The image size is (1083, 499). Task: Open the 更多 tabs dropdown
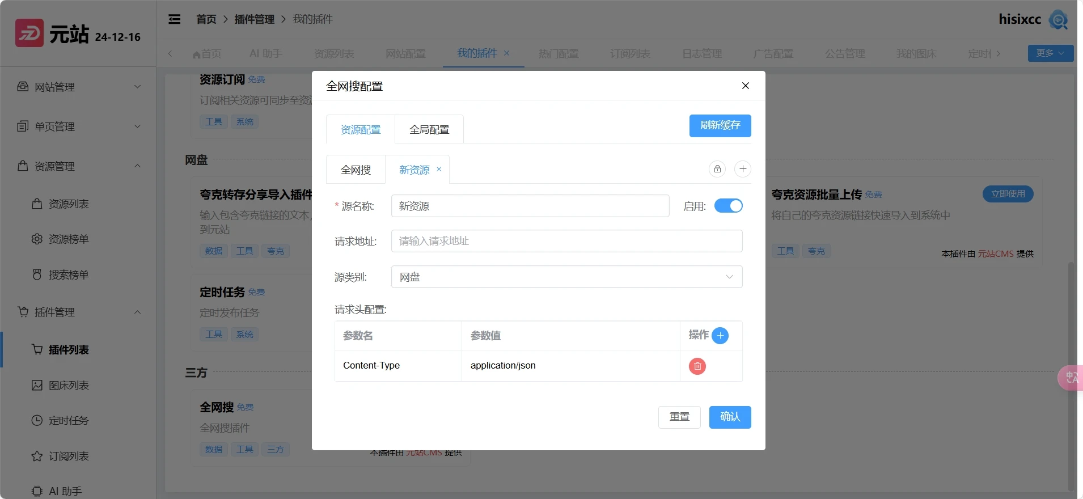1050,53
